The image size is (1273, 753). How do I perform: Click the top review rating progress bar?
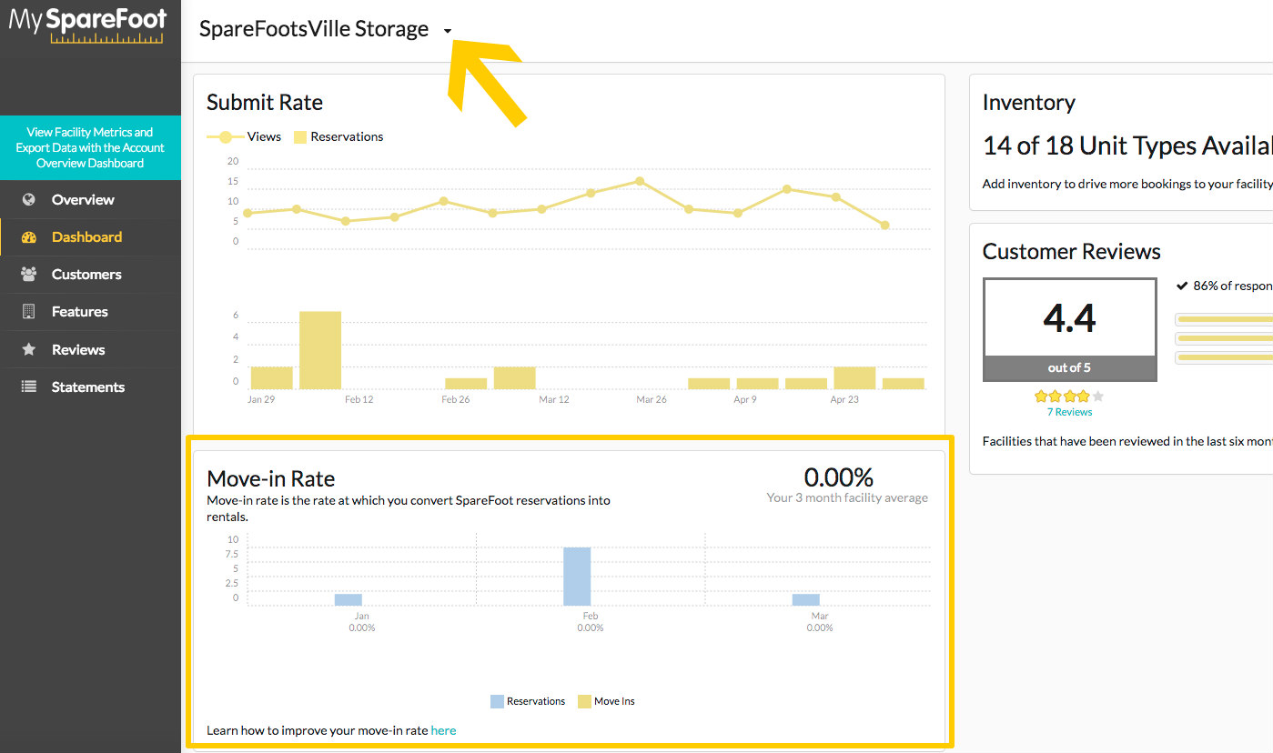click(x=1224, y=319)
